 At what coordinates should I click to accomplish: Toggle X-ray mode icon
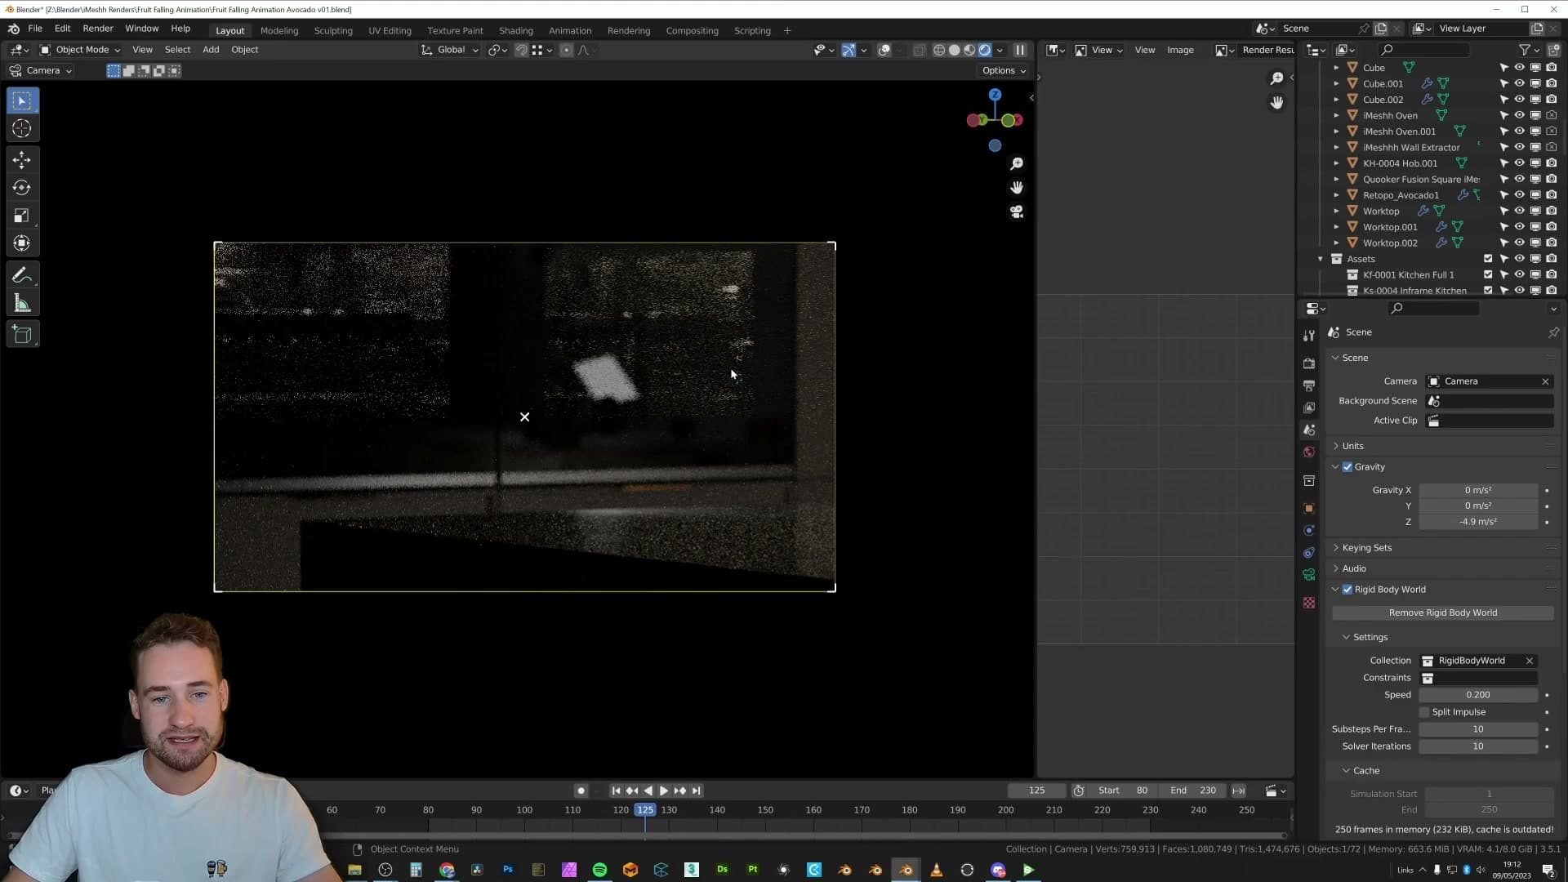pyautogui.click(x=919, y=50)
